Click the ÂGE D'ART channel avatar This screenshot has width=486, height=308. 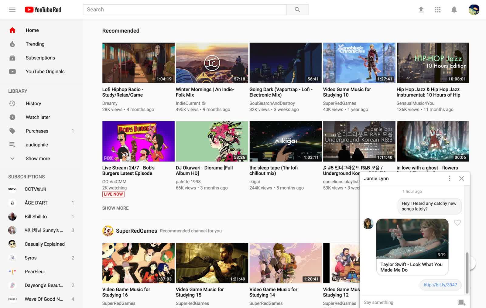12,203
